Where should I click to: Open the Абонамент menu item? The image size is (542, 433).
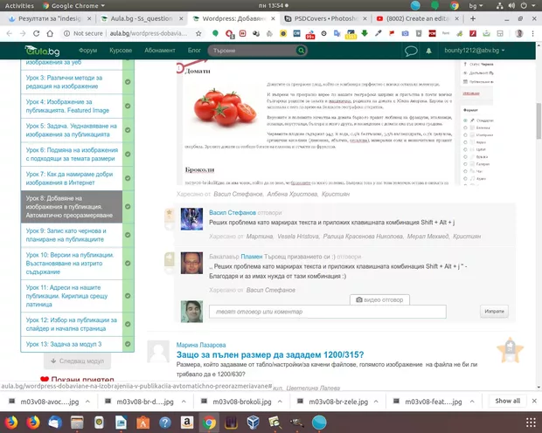[160, 51]
